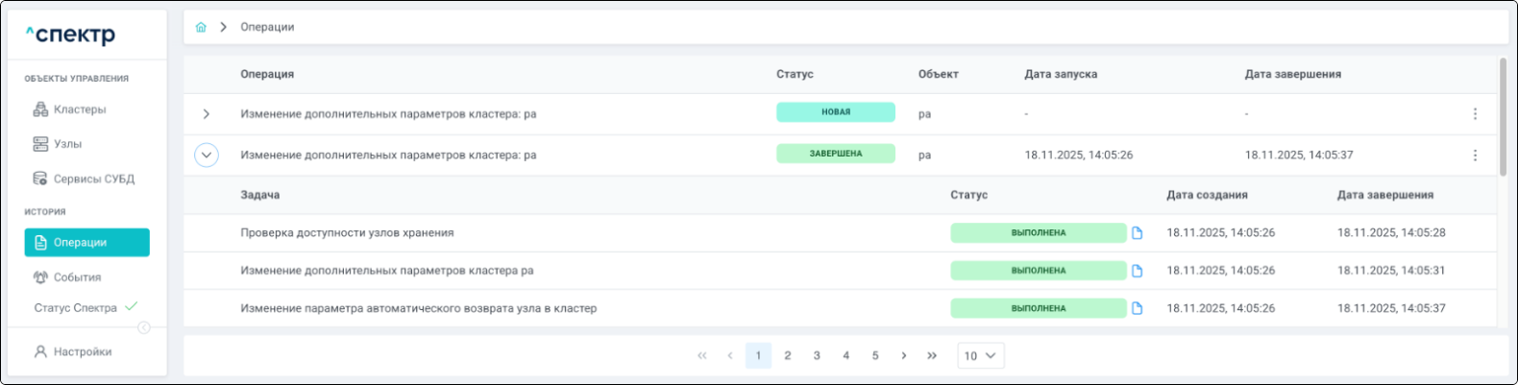Jump to the last page of operations
Image resolution: width=1518 pixels, height=385 pixels.
point(932,356)
